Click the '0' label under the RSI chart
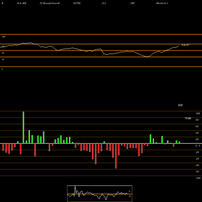 click(x=2, y=69)
